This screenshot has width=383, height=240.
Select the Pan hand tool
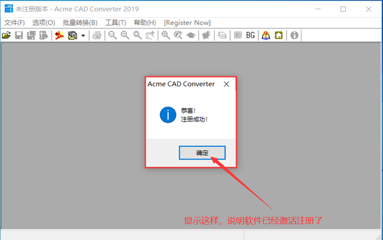(x=150, y=35)
